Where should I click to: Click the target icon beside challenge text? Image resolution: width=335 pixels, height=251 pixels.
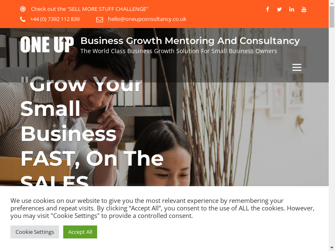23,9
